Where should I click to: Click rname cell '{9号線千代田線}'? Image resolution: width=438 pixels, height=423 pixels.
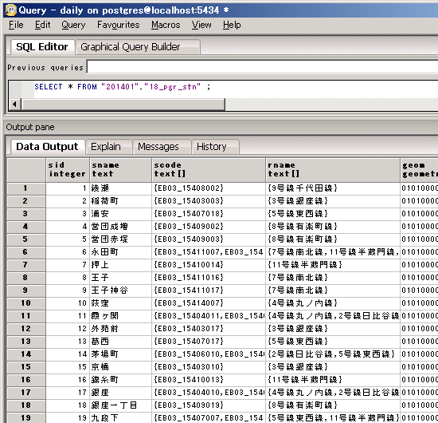click(x=333, y=188)
